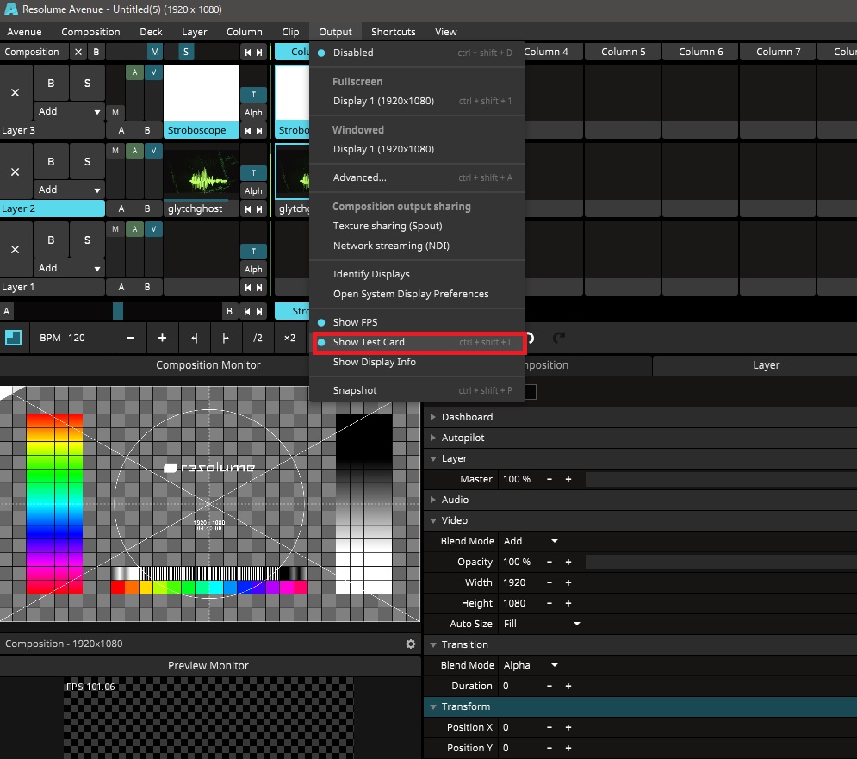Expand the Audio section
Screen dimensions: 857x759
tap(433, 500)
